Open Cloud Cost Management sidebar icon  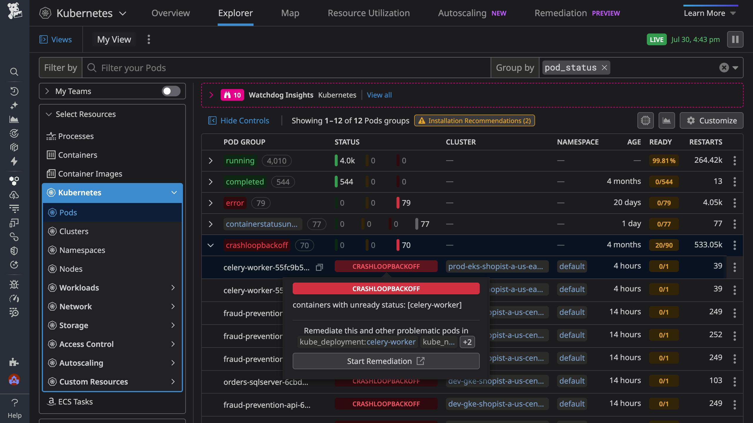pyautogui.click(x=14, y=195)
